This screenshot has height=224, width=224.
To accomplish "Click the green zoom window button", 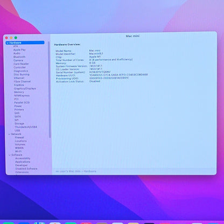I will 16,38.
